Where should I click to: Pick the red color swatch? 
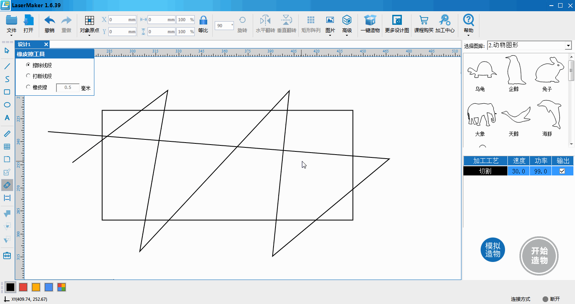(x=23, y=287)
